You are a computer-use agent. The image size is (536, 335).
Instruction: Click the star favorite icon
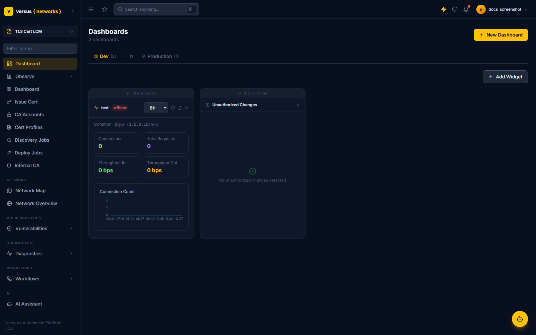(x=105, y=9)
